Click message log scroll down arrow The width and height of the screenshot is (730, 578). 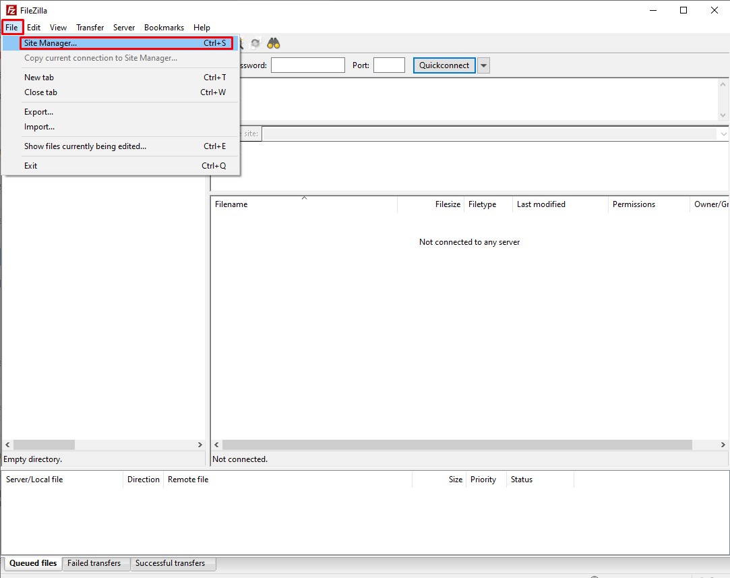click(723, 115)
